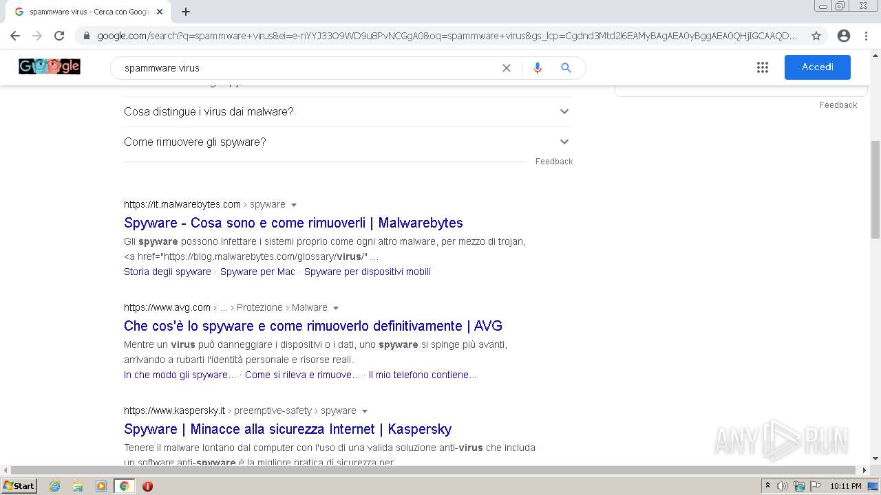The height and width of the screenshot is (495, 881).
Task: Show hidden system tray icons
Action: [x=767, y=486]
